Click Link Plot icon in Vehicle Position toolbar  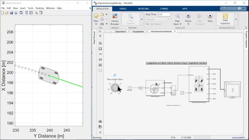(21, 13)
